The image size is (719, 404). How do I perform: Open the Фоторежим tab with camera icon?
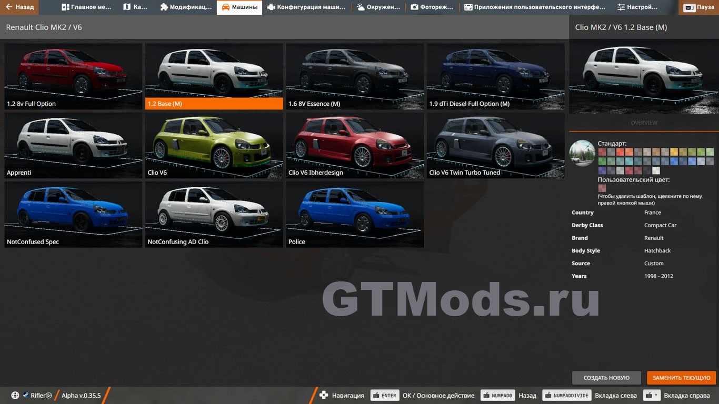point(432,7)
